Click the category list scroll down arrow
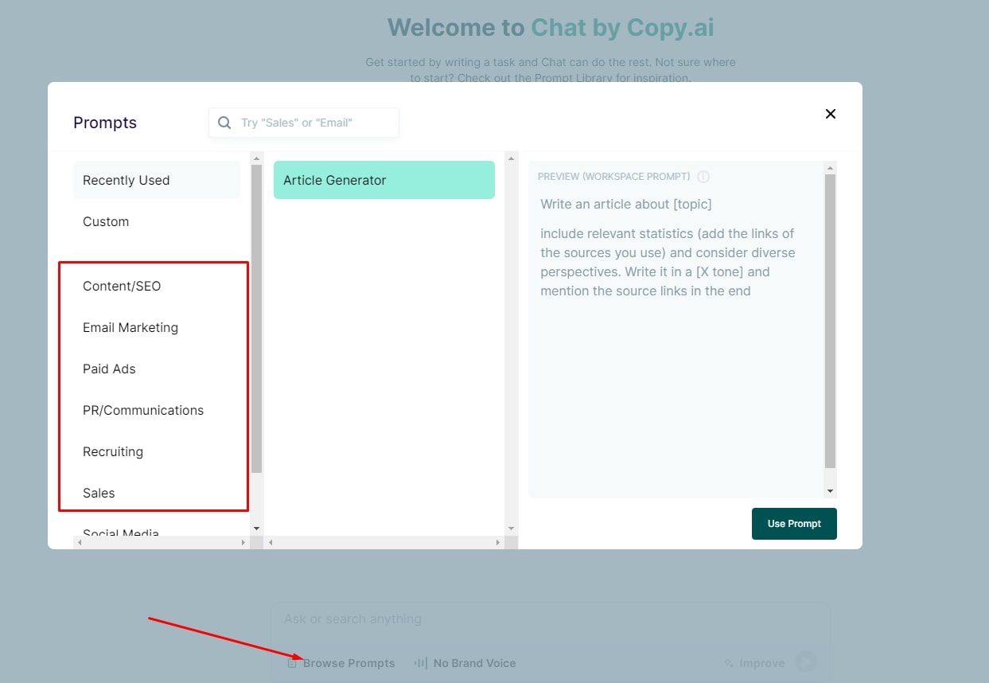 tap(256, 528)
